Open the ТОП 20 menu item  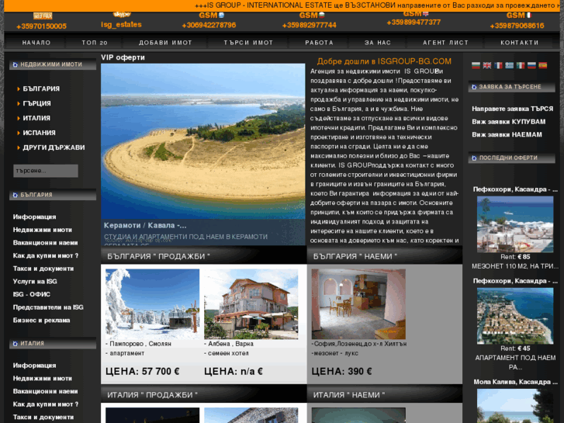pos(94,43)
